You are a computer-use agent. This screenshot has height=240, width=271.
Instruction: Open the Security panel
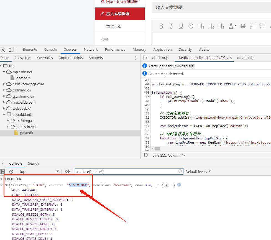point(185,49)
